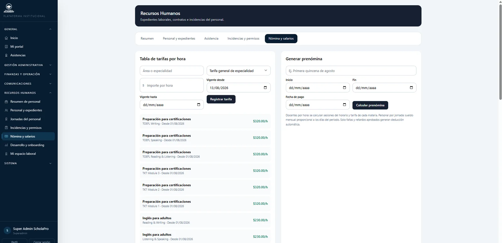Image resolution: width=502 pixels, height=243 pixels.
Task: Click the Super Admin ScholaPro avatar
Action: (x=8, y=230)
